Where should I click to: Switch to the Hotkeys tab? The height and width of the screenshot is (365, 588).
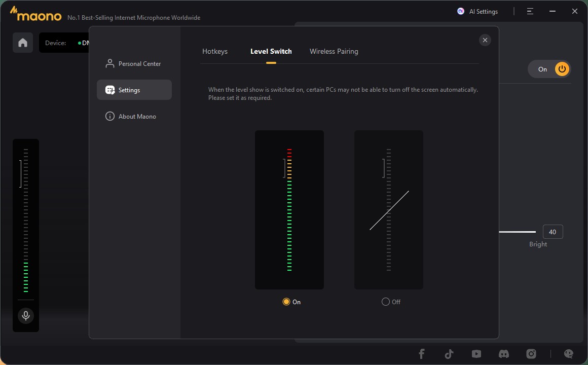click(x=215, y=51)
